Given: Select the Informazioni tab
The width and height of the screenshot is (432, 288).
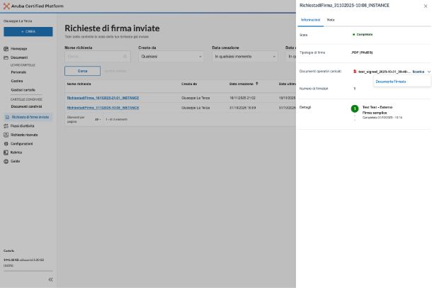Looking at the screenshot, I should point(310,20).
